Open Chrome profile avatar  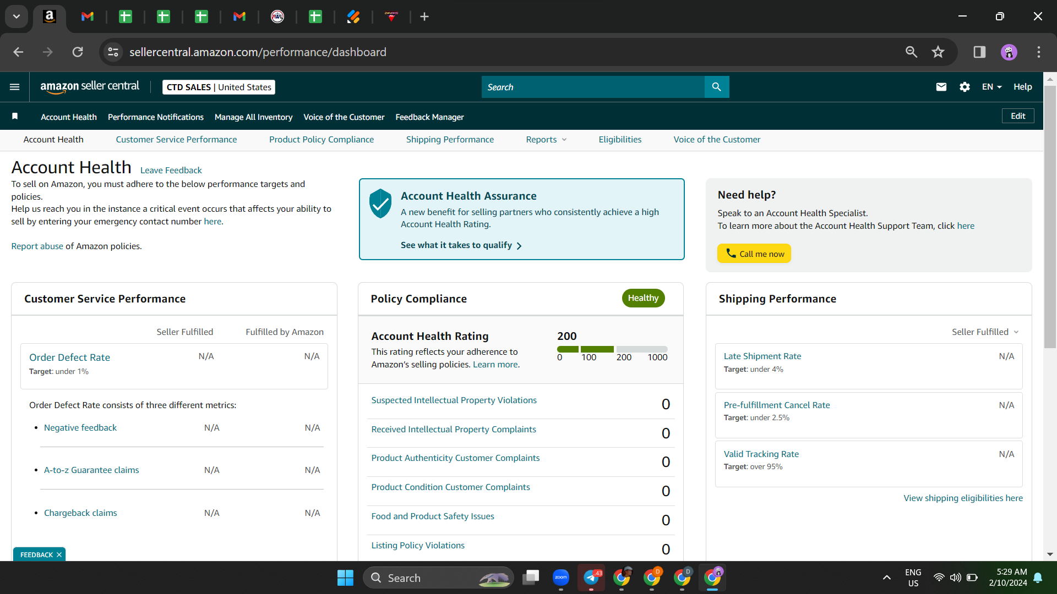(x=1009, y=52)
